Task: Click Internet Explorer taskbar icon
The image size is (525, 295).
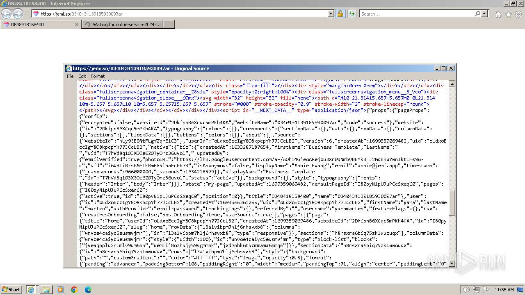Action: tap(31, 290)
